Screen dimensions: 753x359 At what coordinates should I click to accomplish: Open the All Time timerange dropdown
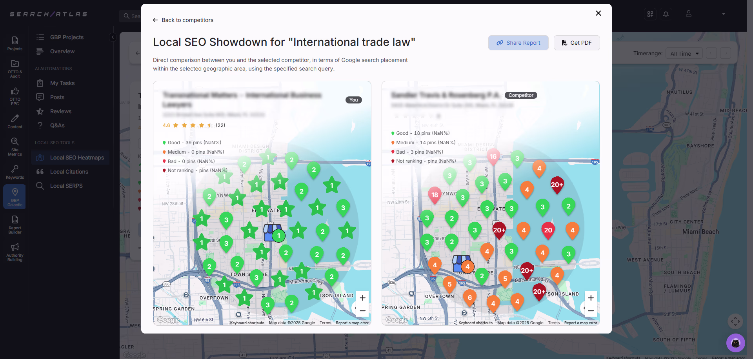click(x=684, y=53)
